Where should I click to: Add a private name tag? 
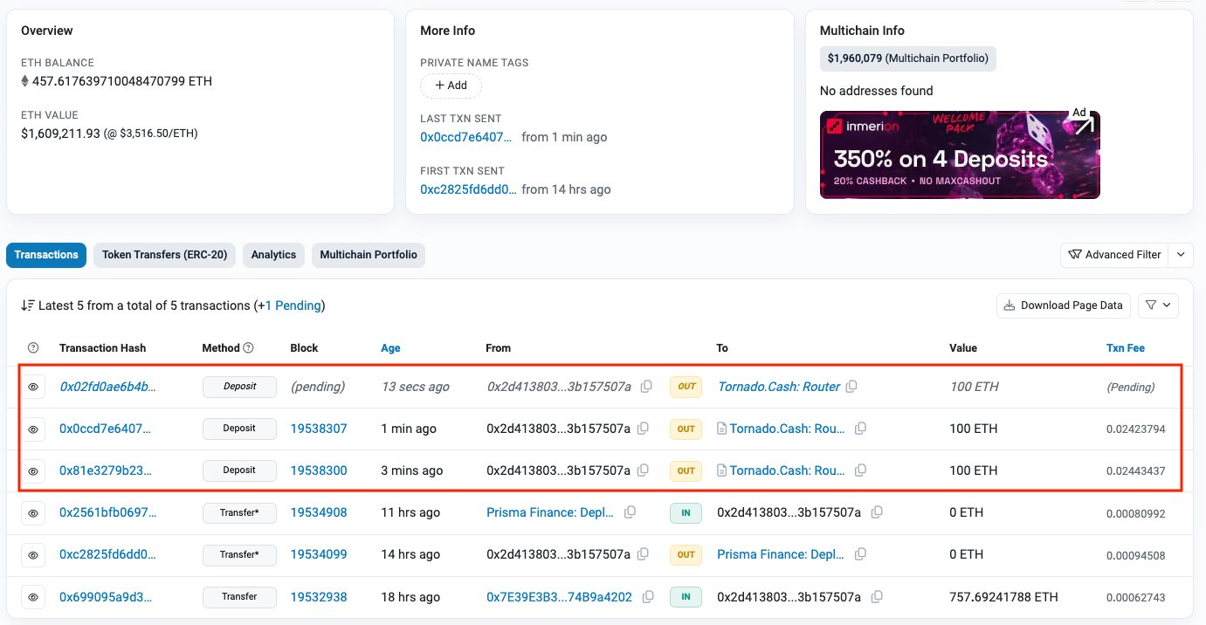coord(451,86)
